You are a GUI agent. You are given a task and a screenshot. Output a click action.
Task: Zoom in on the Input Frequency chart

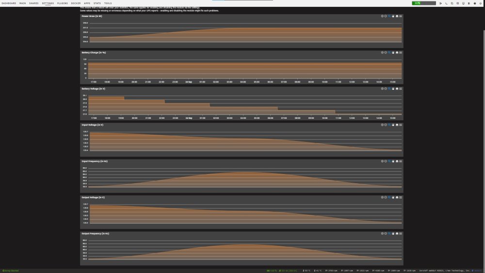[382, 161]
